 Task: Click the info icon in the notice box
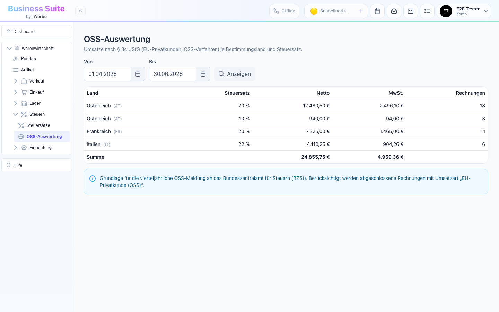tap(93, 179)
